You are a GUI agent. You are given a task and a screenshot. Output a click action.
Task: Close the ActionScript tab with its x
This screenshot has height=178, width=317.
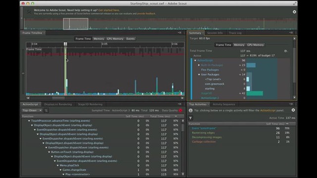coord(40,104)
